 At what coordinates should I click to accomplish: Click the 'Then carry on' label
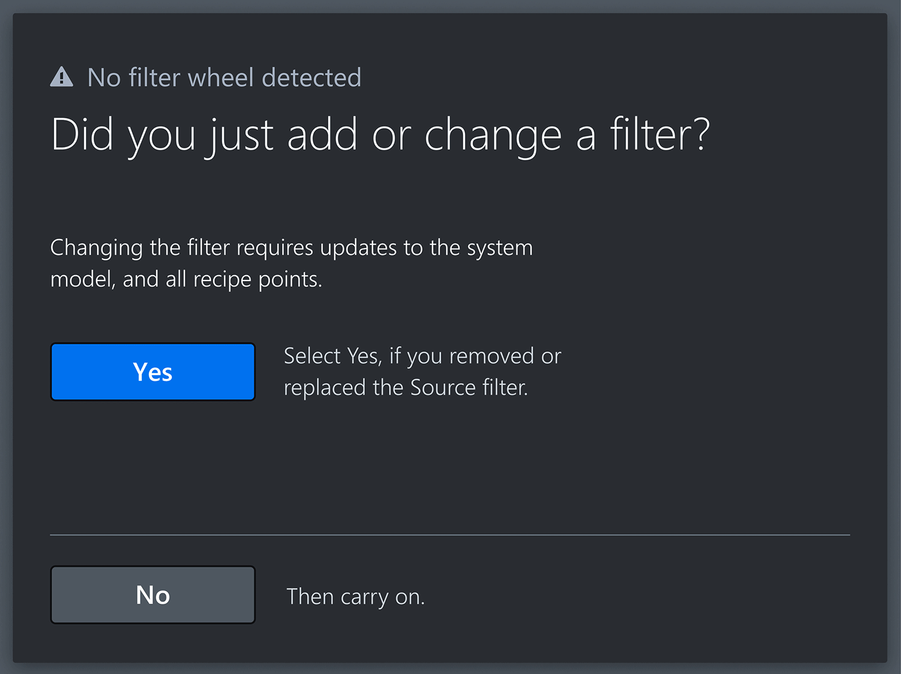click(x=356, y=596)
